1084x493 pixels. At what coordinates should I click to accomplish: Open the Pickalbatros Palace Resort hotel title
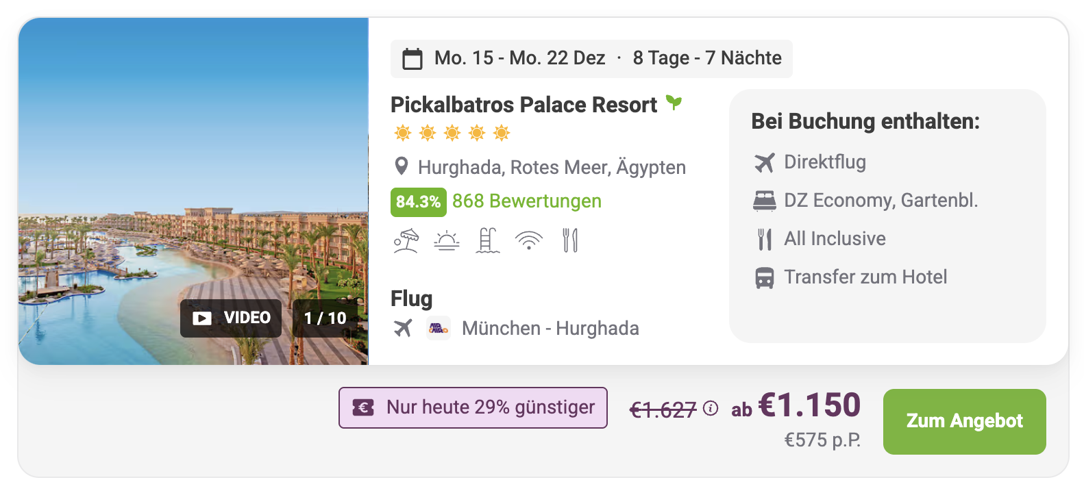pos(523,105)
